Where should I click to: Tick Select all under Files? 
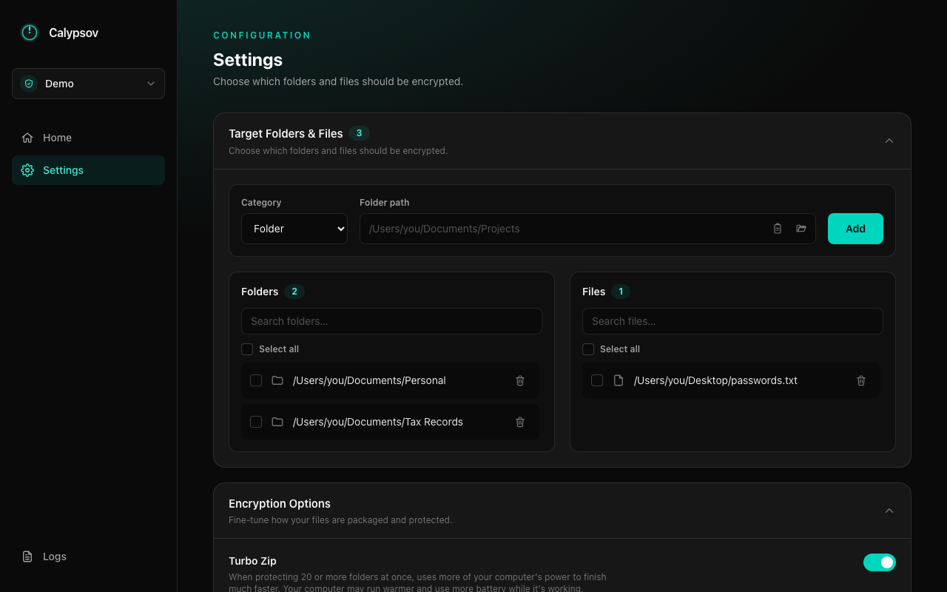[x=588, y=349]
